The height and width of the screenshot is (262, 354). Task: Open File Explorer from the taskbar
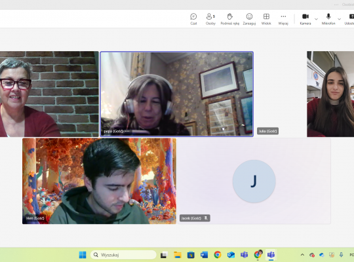click(x=178, y=255)
